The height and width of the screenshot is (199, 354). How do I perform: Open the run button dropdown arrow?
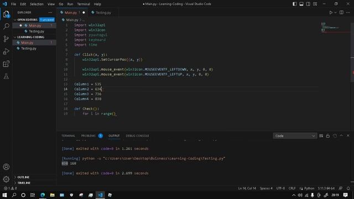[335, 13]
